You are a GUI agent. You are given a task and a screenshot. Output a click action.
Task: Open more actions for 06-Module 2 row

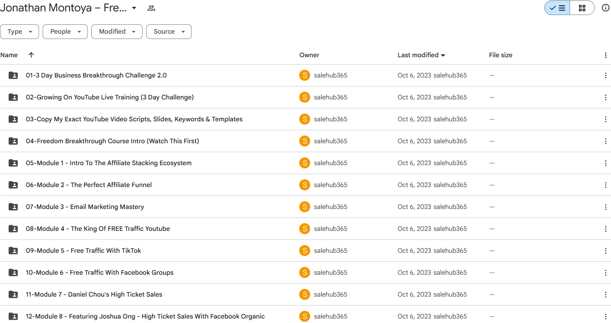click(x=606, y=185)
